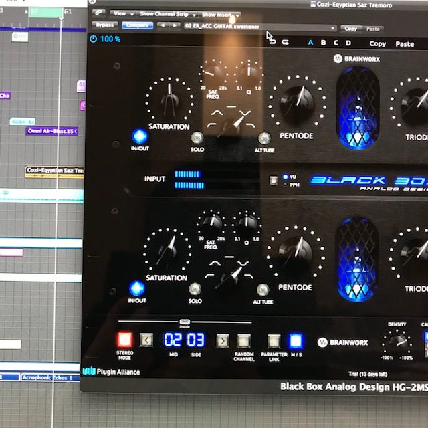Toggle the upper channel ALT TUBE switch

click(x=263, y=138)
